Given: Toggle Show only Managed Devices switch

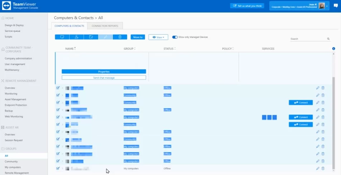Looking at the screenshot, I should [x=175, y=37].
